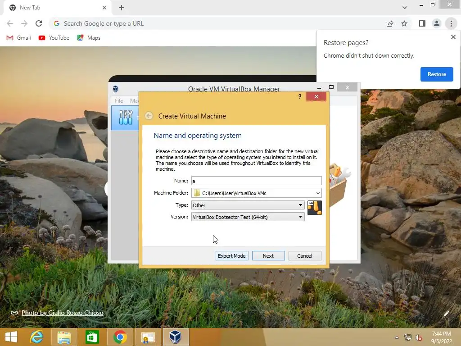This screenshot has height=346, width=461.
Task: Open Photo by Giulio Rosso Chioso link
Action: tap(62, 313)
